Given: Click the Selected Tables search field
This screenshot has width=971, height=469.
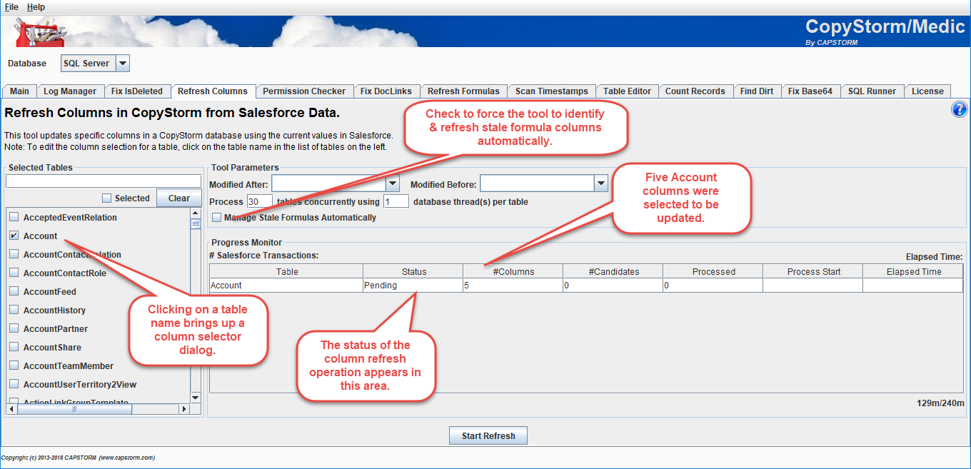Looking at the screenshot, I should (x=104, y=181).
